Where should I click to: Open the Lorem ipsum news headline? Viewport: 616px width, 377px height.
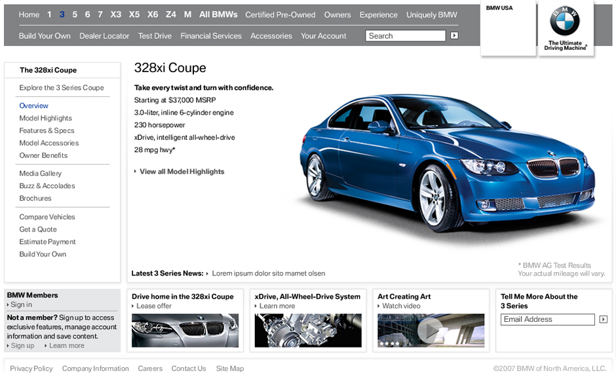pos(268,273)
